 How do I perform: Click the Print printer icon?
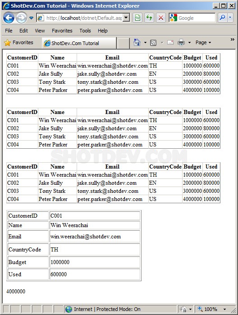181,43
